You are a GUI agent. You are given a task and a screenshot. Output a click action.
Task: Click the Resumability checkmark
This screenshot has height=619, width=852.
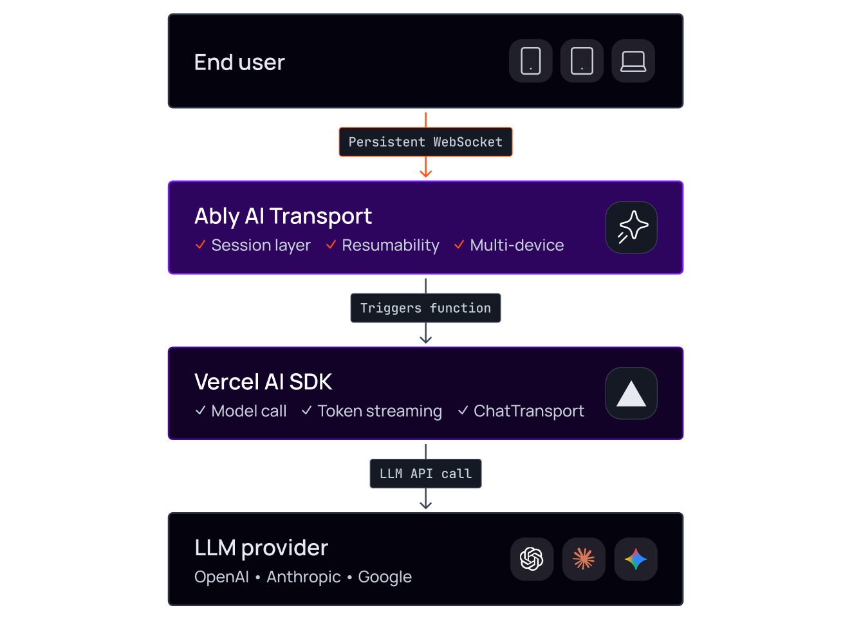click(x=331, y=245)
